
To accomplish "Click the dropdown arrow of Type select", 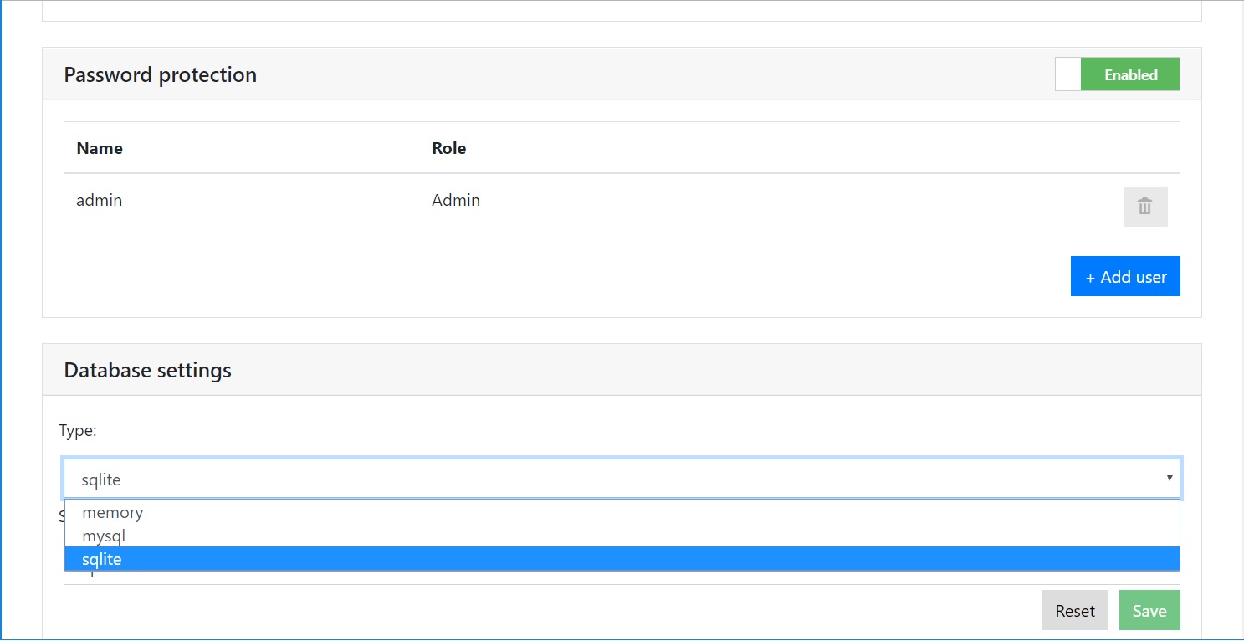I will click(1169, 479).
